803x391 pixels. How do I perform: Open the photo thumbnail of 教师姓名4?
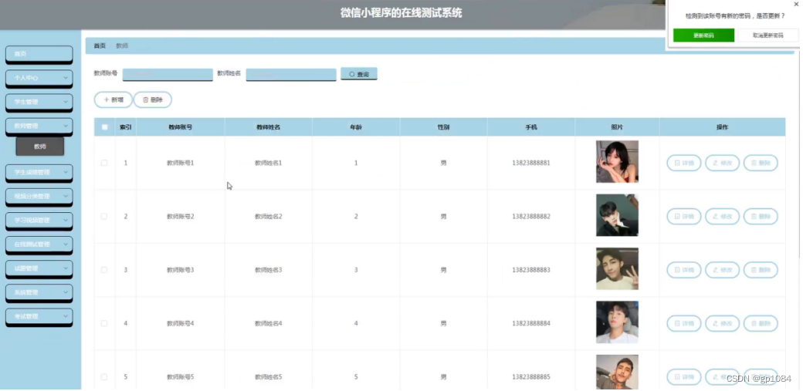[x=617, y=322]
